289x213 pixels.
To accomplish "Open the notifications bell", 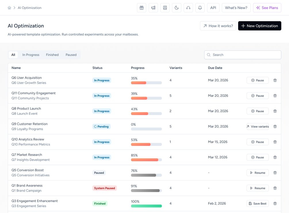I will point(200,8).
